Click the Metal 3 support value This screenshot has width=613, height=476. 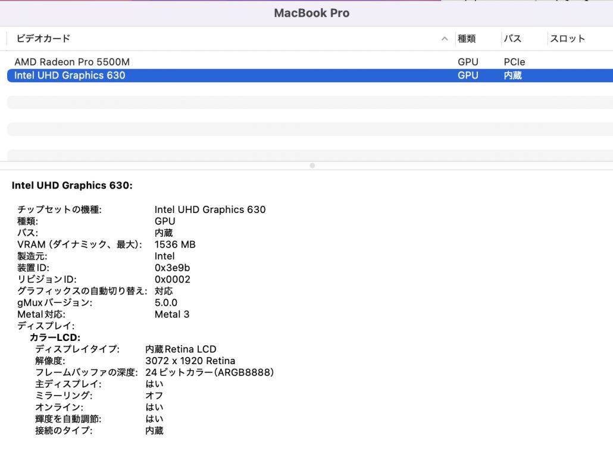coord(172,314)
